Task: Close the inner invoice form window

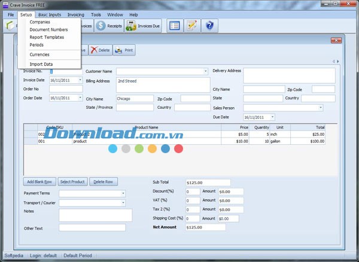Action: point(336,41)
